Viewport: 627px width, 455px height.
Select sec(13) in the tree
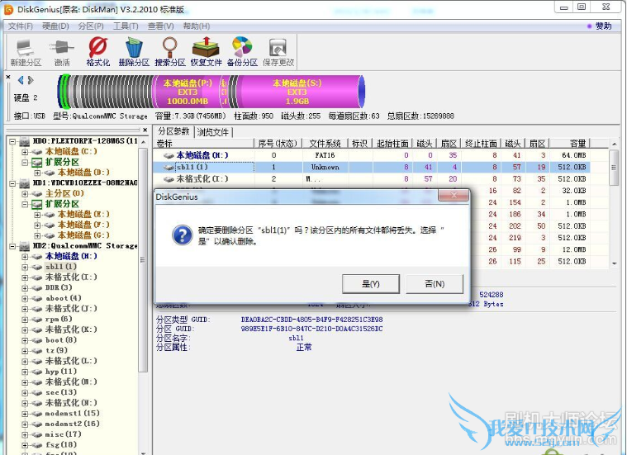pos(61,392)
